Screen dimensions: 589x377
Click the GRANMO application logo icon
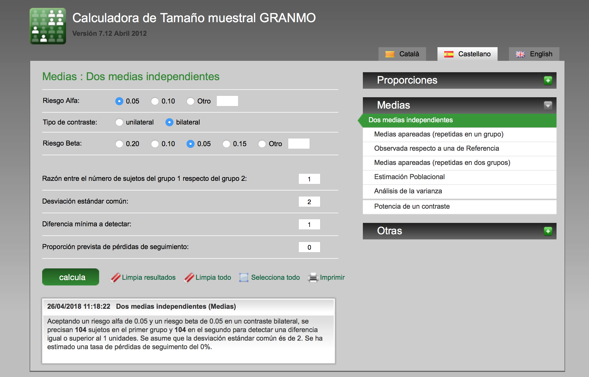[48, 26]
